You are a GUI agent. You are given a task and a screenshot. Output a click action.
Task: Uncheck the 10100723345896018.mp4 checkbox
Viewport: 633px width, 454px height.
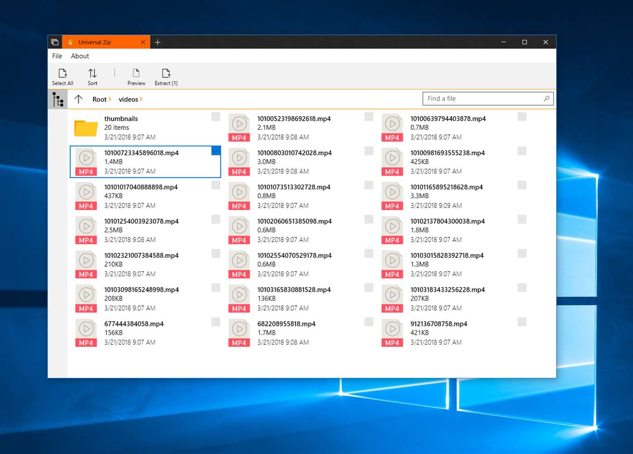216,151
